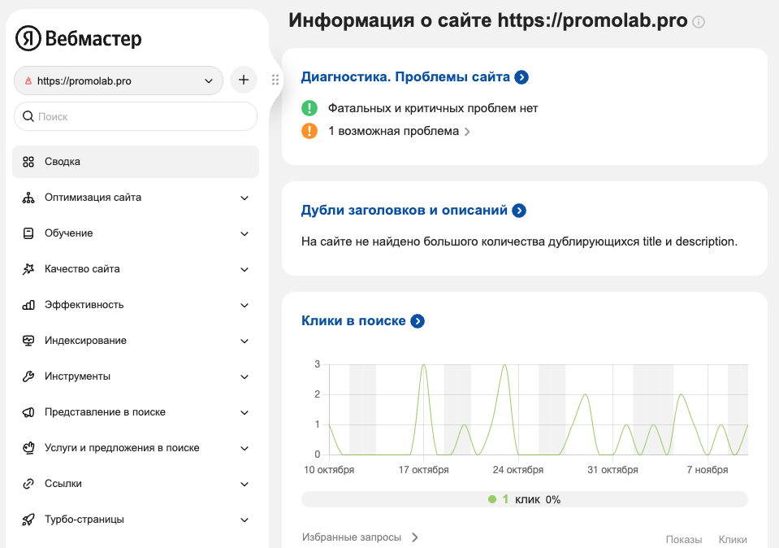Open Ссылки menu item
779x548 pixels.
pyautogui.click(x=136, y=484)
